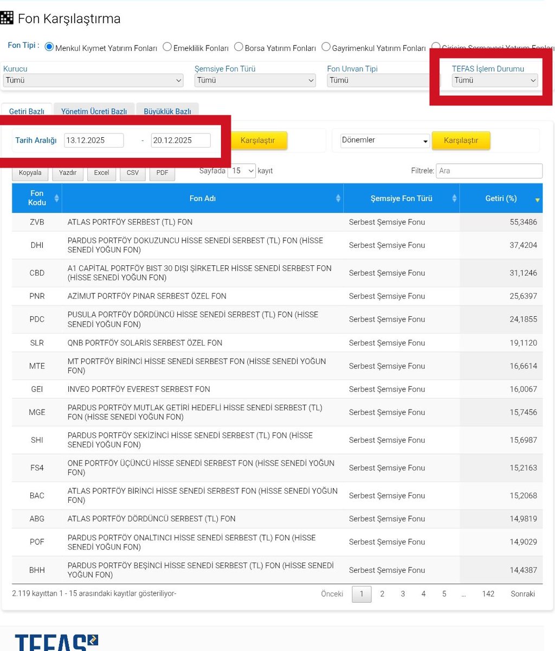The image size is (555, 651).
Task: Select Gayrimenkul Yatırım Fonları radio button
Action: (x=326, y=47)
